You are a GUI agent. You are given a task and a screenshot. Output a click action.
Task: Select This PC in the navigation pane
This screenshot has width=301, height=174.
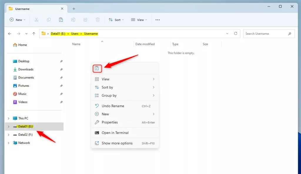pos(34,118)
